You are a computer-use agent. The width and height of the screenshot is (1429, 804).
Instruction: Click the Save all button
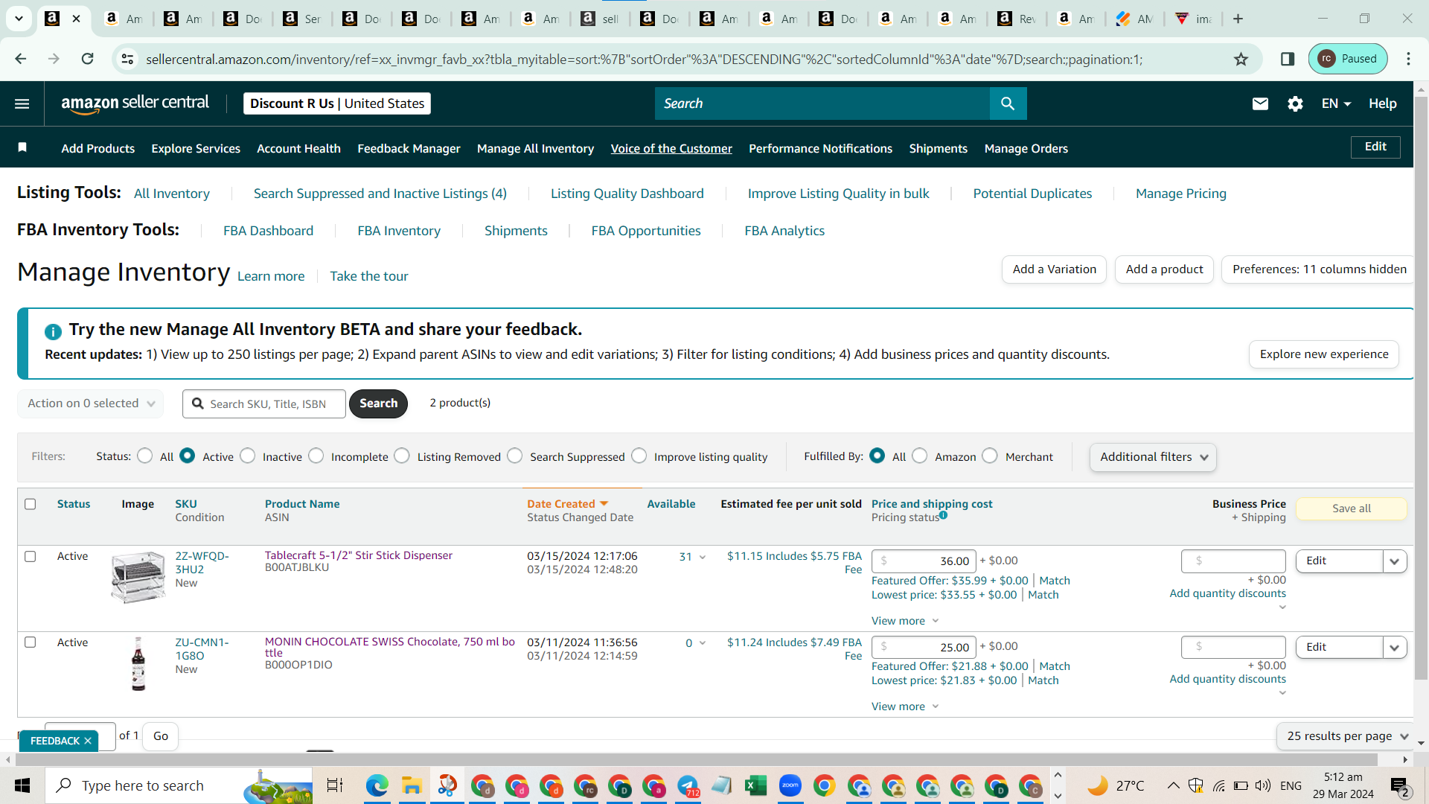1352,508
